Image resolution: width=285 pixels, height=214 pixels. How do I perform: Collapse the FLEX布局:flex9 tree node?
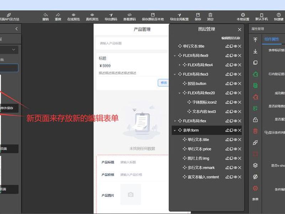[x=175, y=56]
